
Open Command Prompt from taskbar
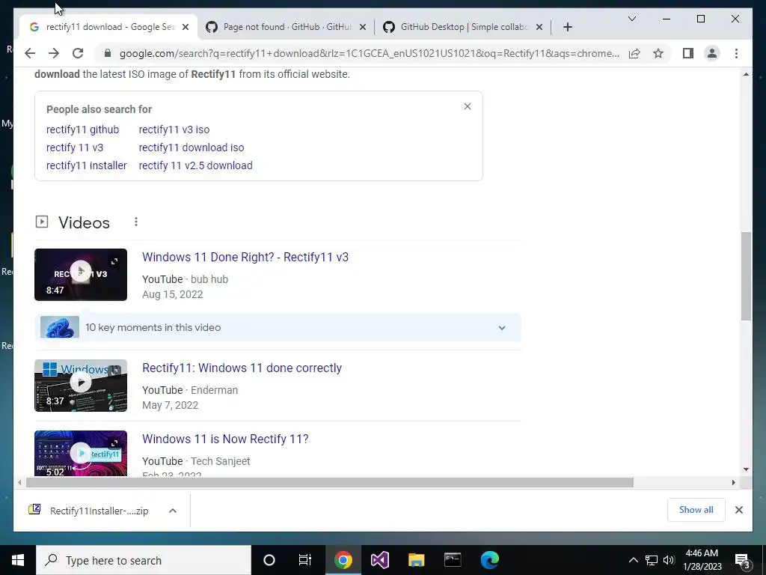[453, 560]
